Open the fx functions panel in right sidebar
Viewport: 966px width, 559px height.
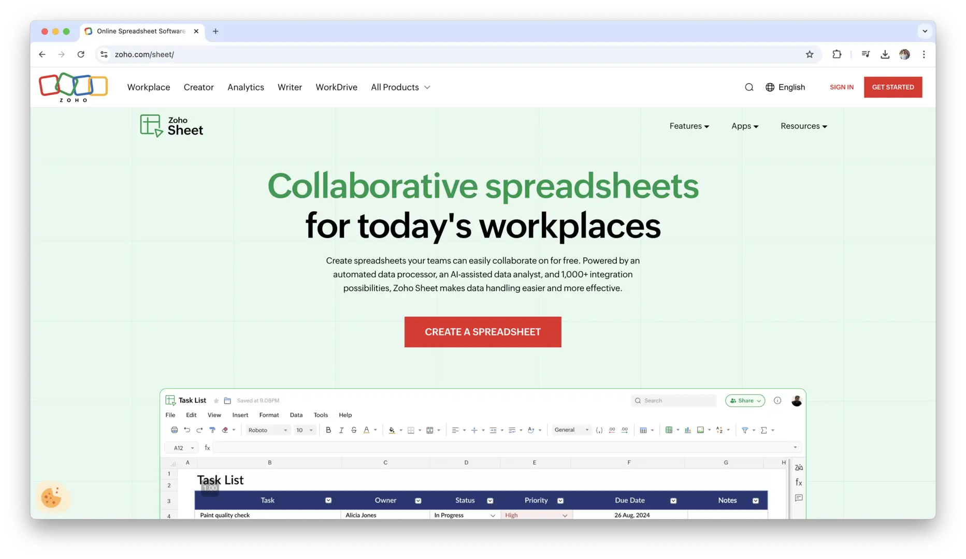pos(799,482)
